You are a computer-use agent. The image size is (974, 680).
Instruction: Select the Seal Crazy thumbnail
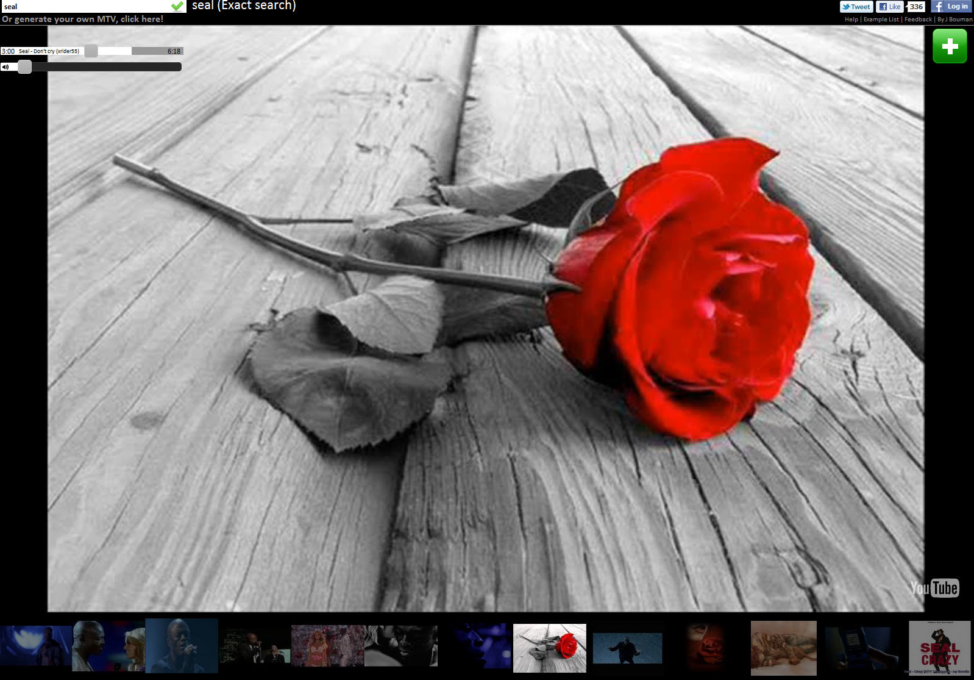pos(939,648)
